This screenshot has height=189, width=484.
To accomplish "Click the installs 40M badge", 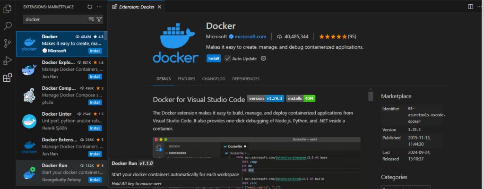I will [301, 98].
